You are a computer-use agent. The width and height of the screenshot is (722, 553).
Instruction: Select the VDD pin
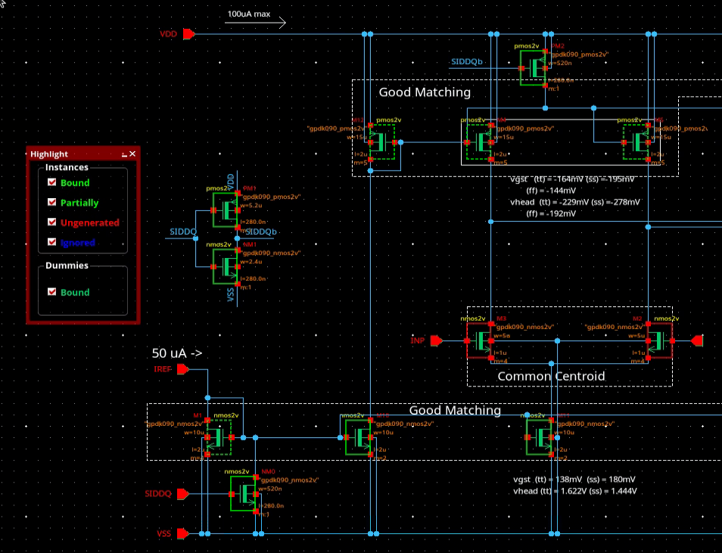(188, 34)
